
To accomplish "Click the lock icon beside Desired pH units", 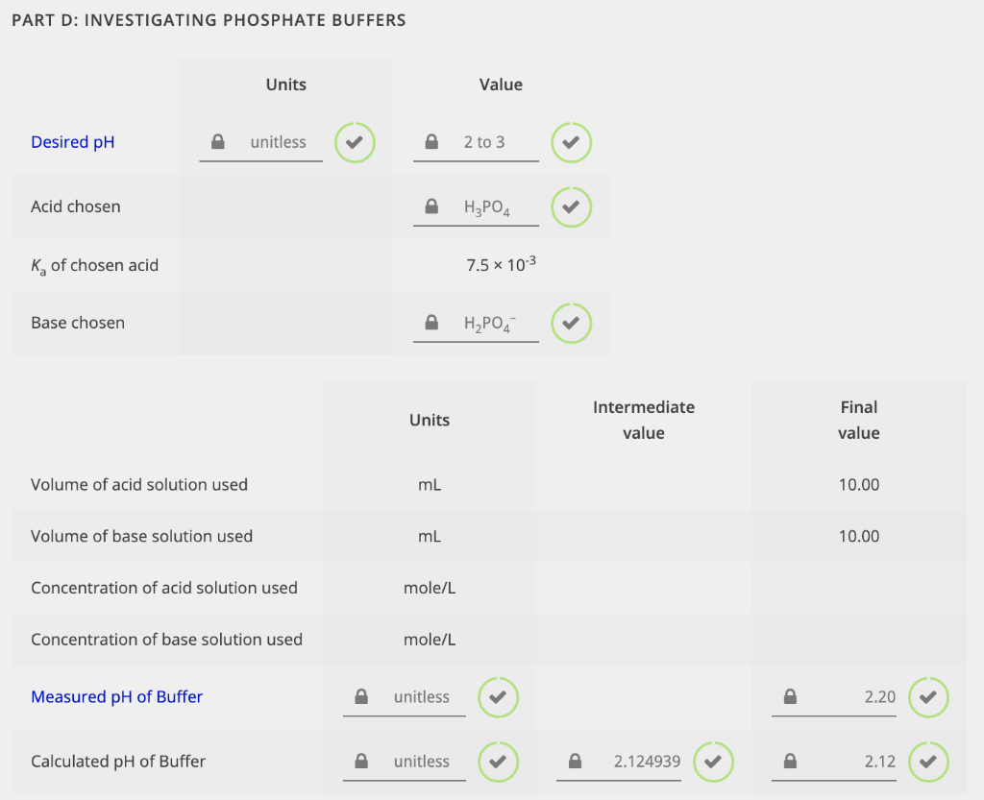I will (217, 141).
